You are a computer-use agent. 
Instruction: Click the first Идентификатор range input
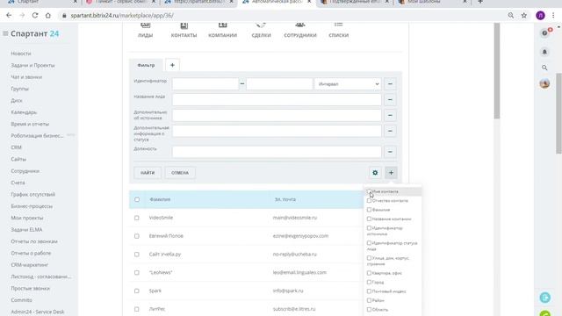(205, 84)
